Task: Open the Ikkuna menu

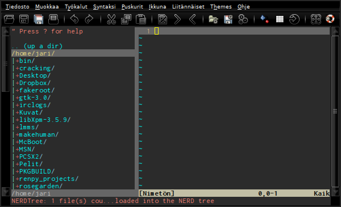Action: point(157,7)
